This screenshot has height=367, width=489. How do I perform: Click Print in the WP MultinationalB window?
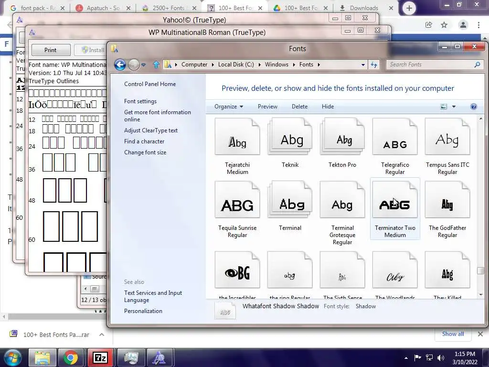pyautogui.click(x=51, y=50)
